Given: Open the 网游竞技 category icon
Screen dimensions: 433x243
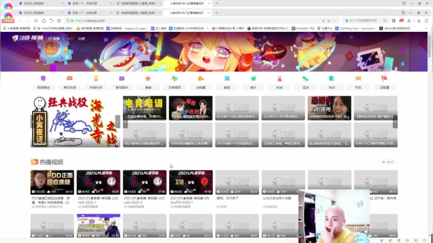Looking at the screenshot, I should [43, 78].
